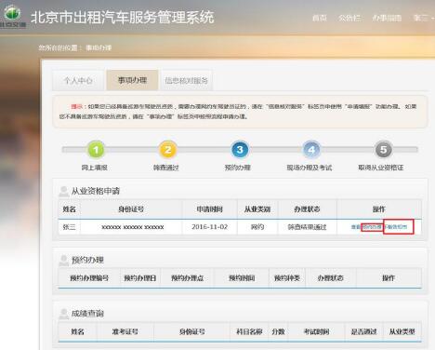Image resolution: width=435 pixels, height=350 pixels.
Task: Click the 是否通过 column header
Action: (x=363, y=331)
